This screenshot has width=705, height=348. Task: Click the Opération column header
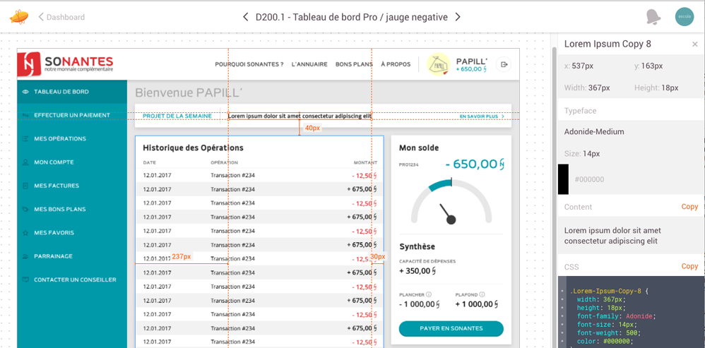coord(225,162)
